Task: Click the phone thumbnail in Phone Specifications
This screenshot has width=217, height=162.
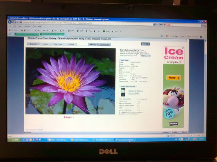Action: pos(123,92)
